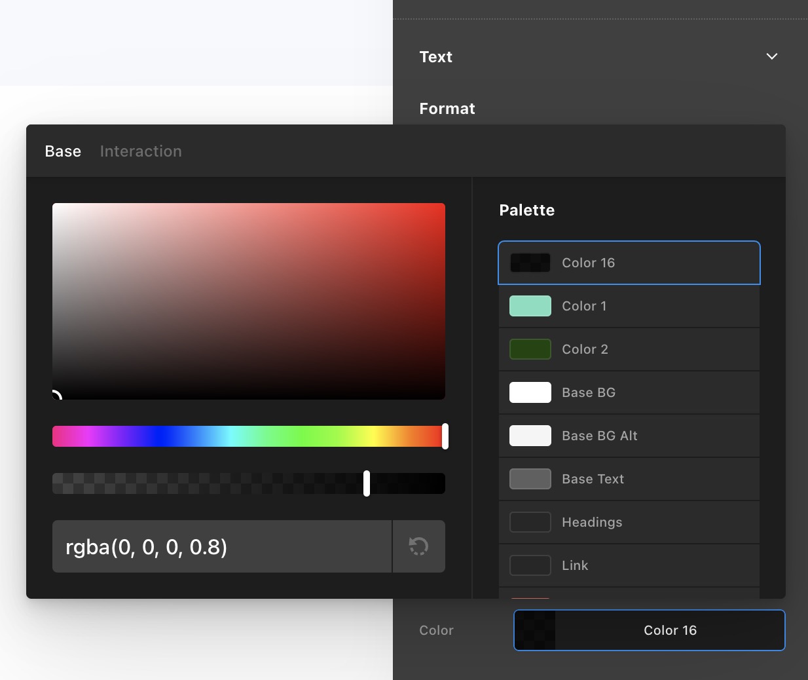This screenshot has height=680, width=808.
Task: Click the rgba color value field
Action: click(x=221, y=546)
